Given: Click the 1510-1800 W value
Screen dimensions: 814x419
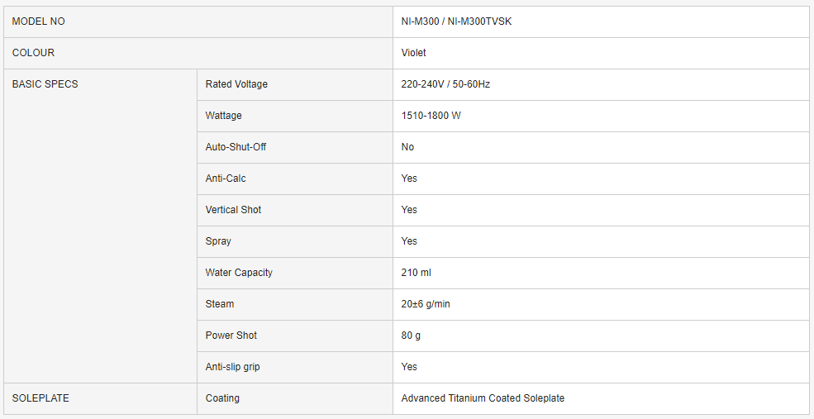Looking at the screenshot, I should click(x=431, y=116).
